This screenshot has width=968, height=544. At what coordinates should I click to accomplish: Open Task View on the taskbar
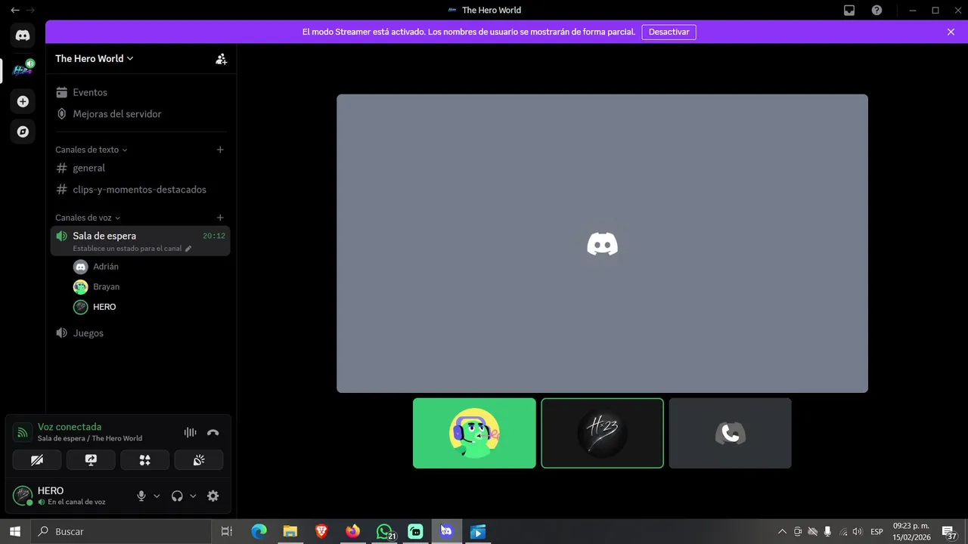(x=226, y=531)
